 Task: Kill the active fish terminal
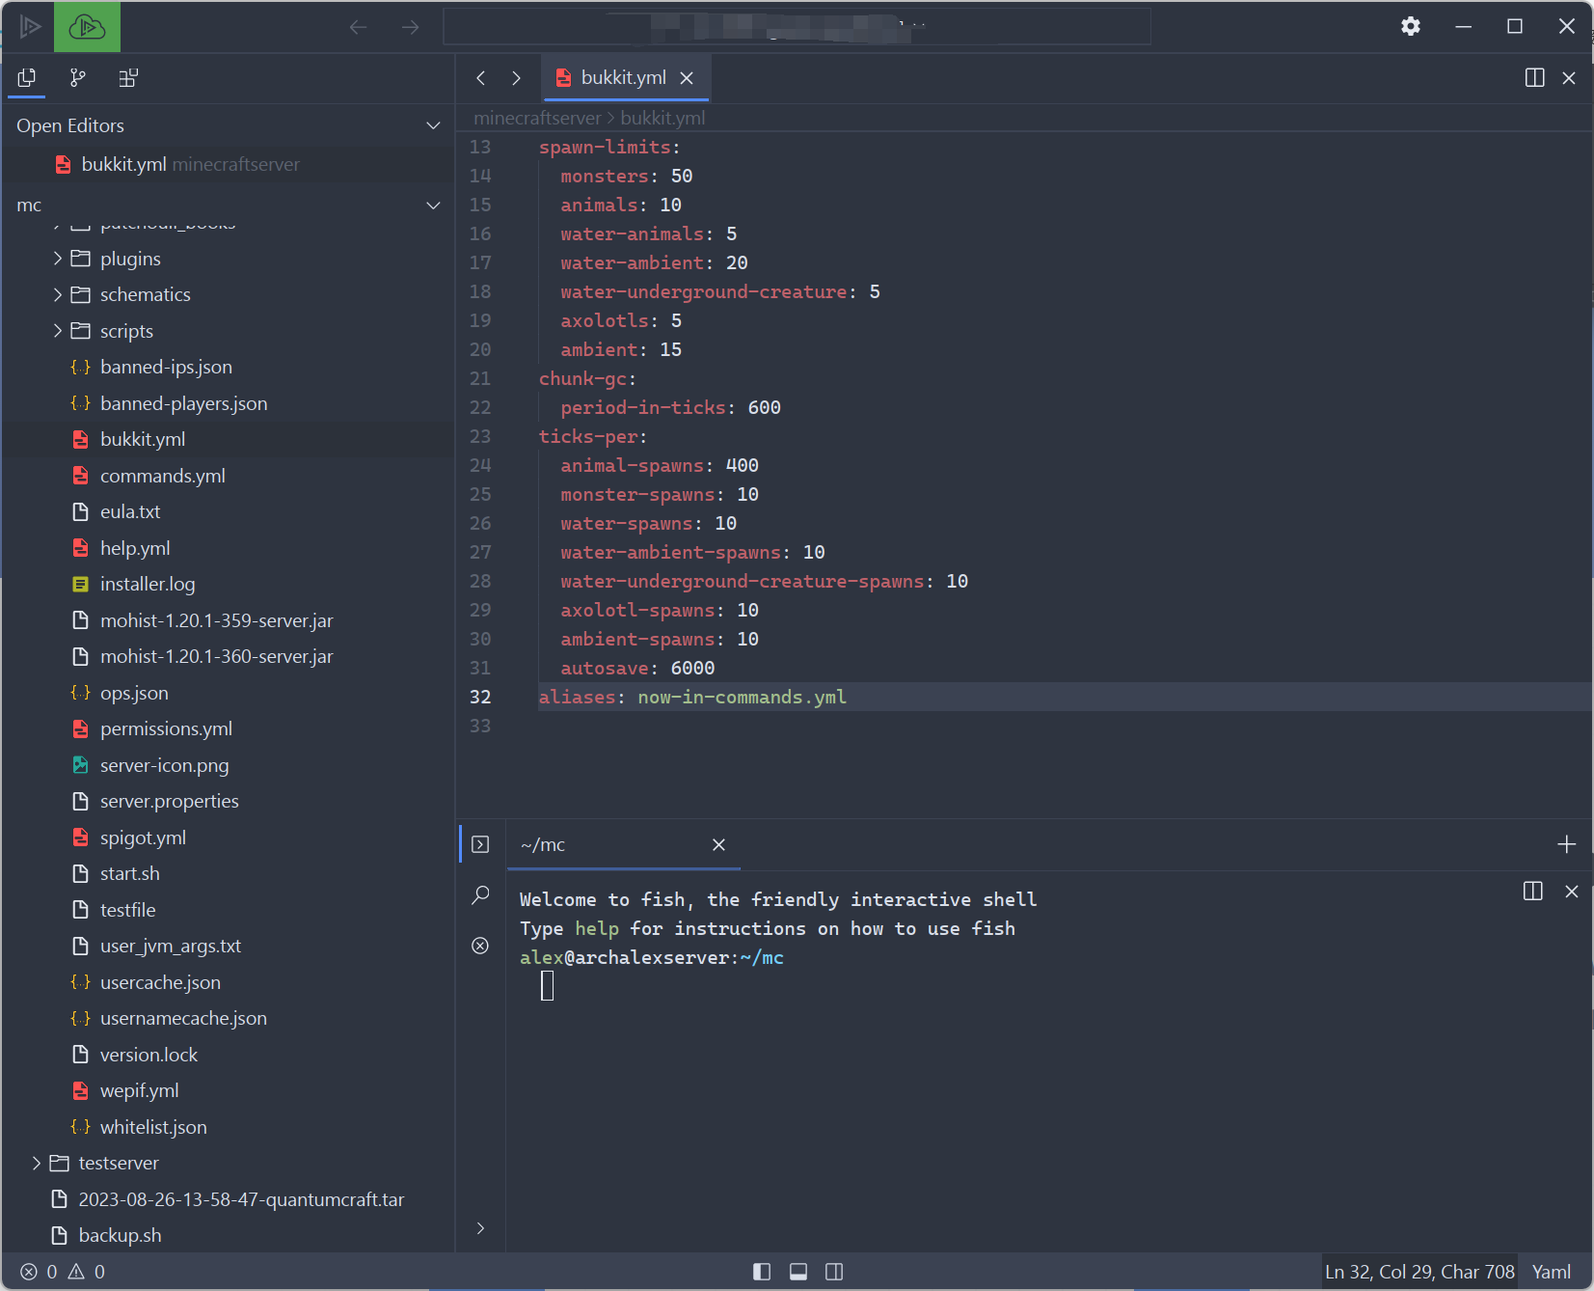point(480,947)
